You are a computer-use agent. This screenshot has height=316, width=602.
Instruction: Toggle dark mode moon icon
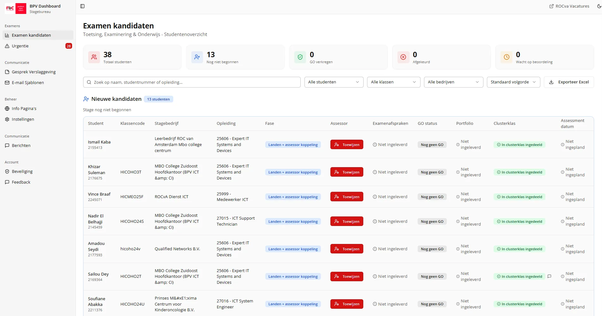click(x=599, y=6)
